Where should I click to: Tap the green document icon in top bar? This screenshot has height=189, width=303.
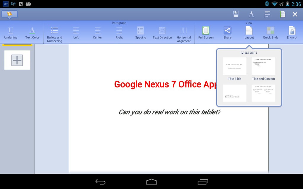pyautogui.click(x=282, y=14)
